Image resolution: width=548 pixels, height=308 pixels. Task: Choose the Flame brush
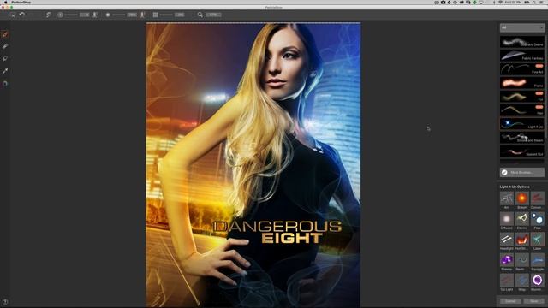(x=521, y=83)
